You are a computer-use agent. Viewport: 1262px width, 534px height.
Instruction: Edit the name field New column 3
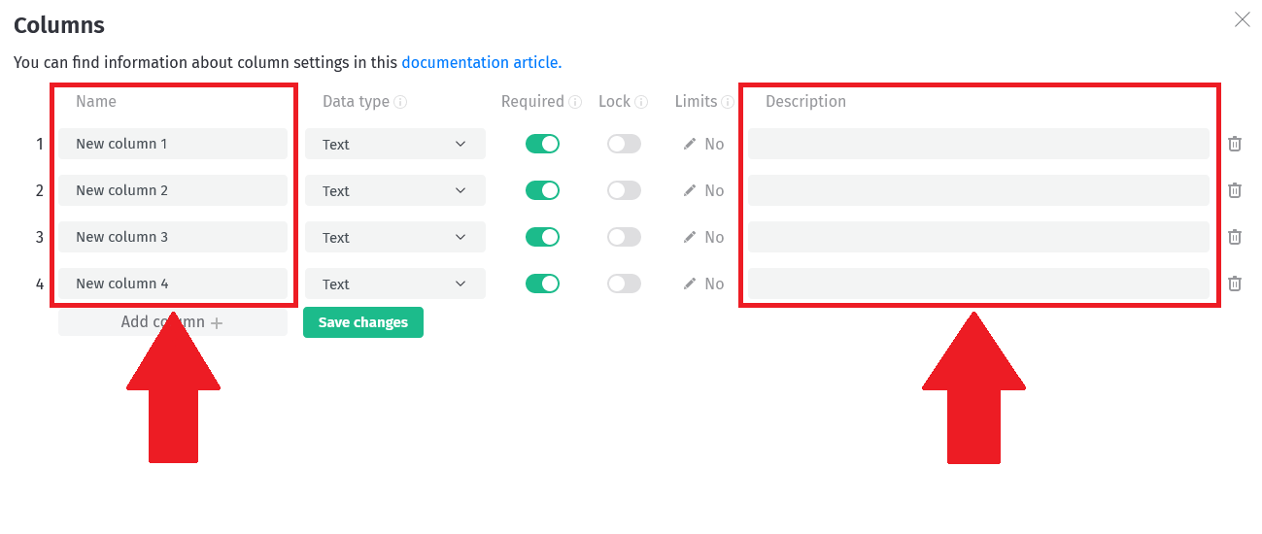pyautogui.click(x=173, y=237)
